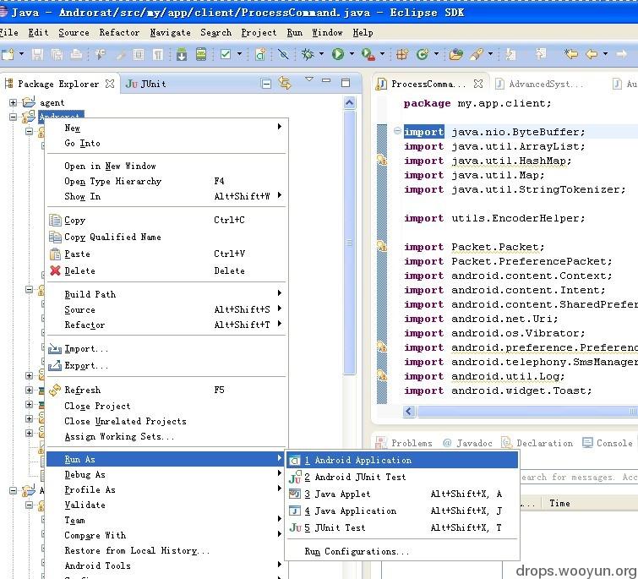This screenshot has height=579, width=638.
Task: Open the Run button dropdown arrow
Action: pyautogui.click(x=352, y=54)
